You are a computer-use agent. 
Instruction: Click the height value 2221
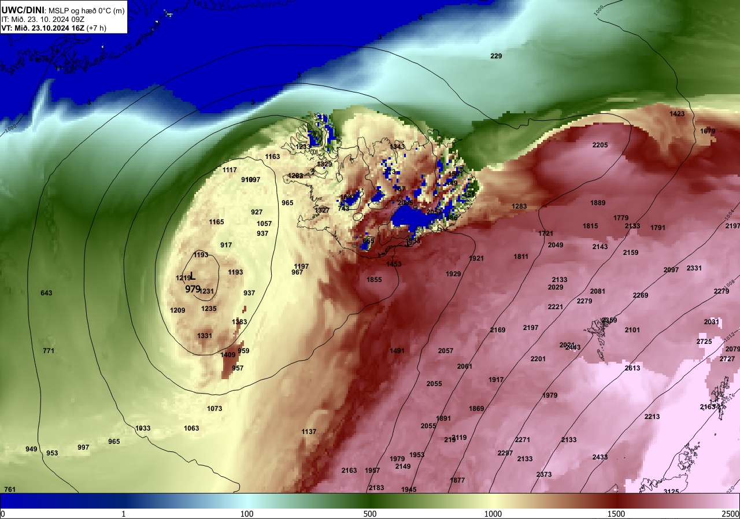pos(556,307)
